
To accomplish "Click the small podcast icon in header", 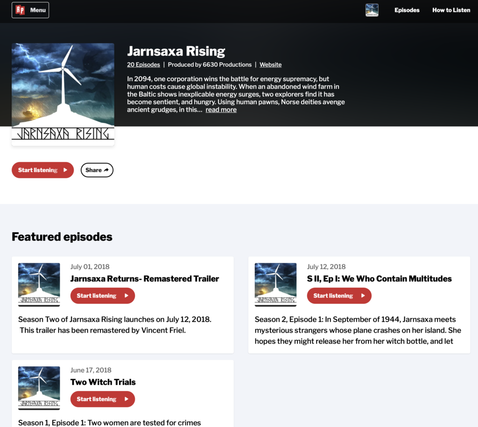I will [372, 10].
